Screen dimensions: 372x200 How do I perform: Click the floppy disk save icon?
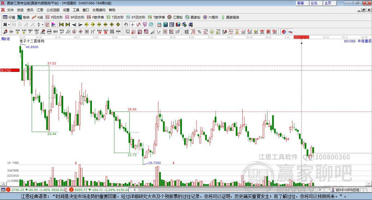(x=178, y=25)
